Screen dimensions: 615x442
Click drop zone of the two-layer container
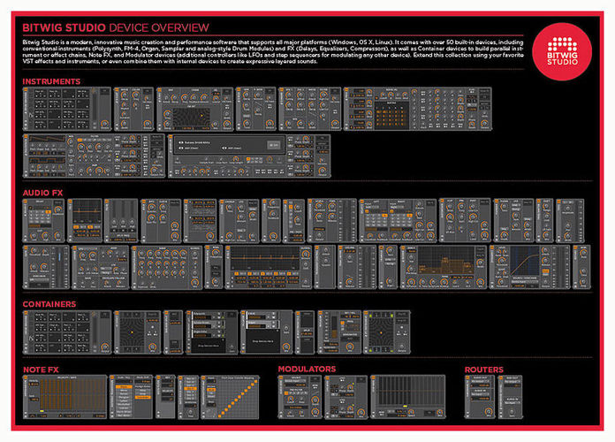point(262,341)
